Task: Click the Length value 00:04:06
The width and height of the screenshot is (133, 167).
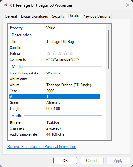Action: (53, 109)
